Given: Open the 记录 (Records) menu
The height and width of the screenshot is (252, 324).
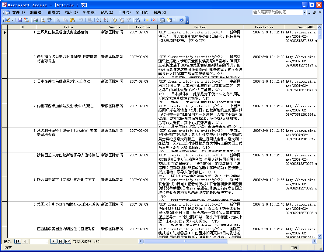Looking at the screenshot, I should click(106, 12).
